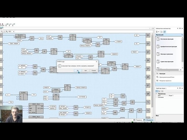Image resolution: width=187 pixels, height=140 pixels.
Task: Toggle alphabetical sorting in properties panel
Action: pos(159,91)
